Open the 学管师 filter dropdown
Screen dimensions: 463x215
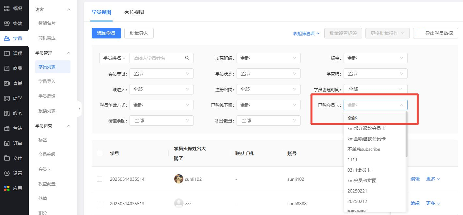376,74
